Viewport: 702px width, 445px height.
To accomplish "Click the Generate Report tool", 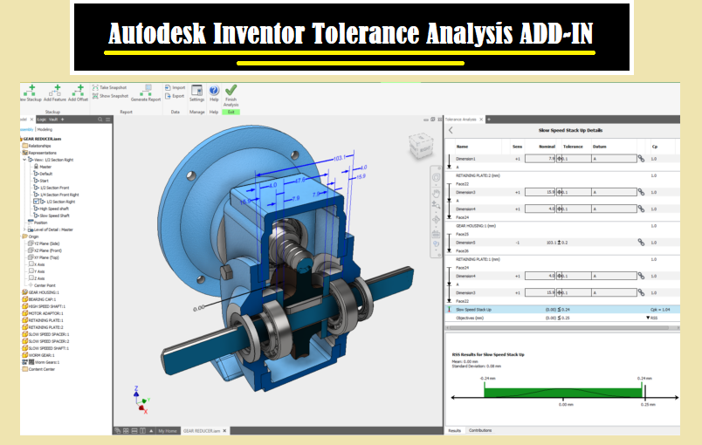I will (146, 93).
